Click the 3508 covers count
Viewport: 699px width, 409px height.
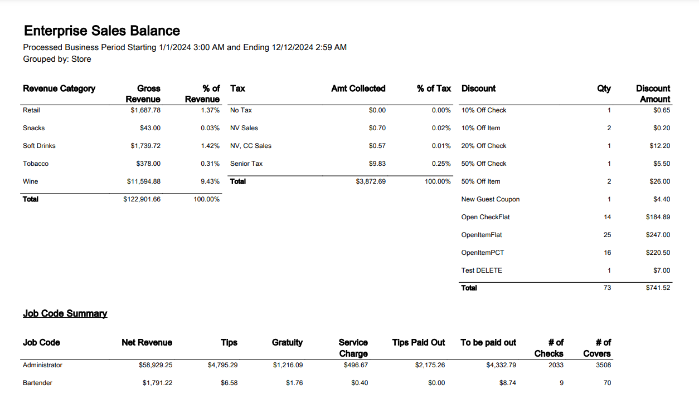coord(604,365)
